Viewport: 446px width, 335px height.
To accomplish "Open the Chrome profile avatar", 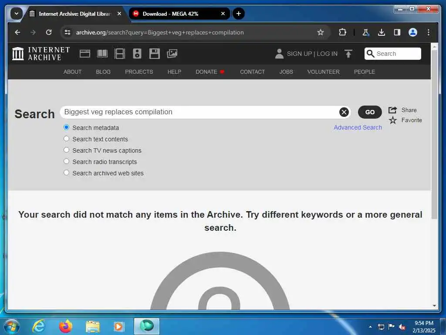I will click(413, 32).
